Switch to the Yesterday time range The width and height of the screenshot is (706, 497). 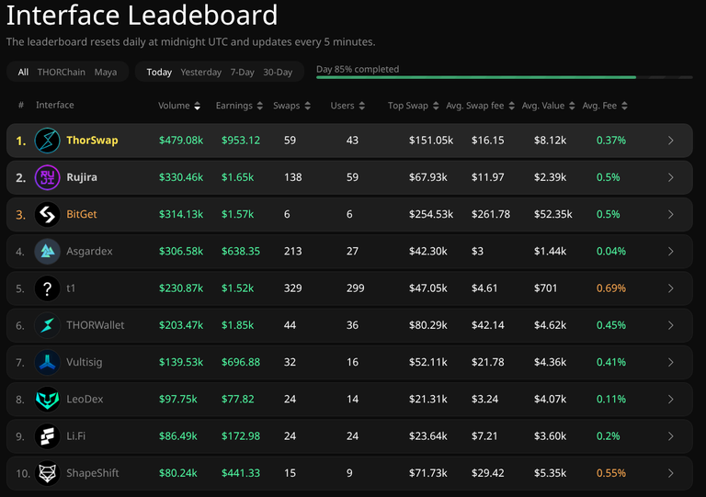coord(200,72)
